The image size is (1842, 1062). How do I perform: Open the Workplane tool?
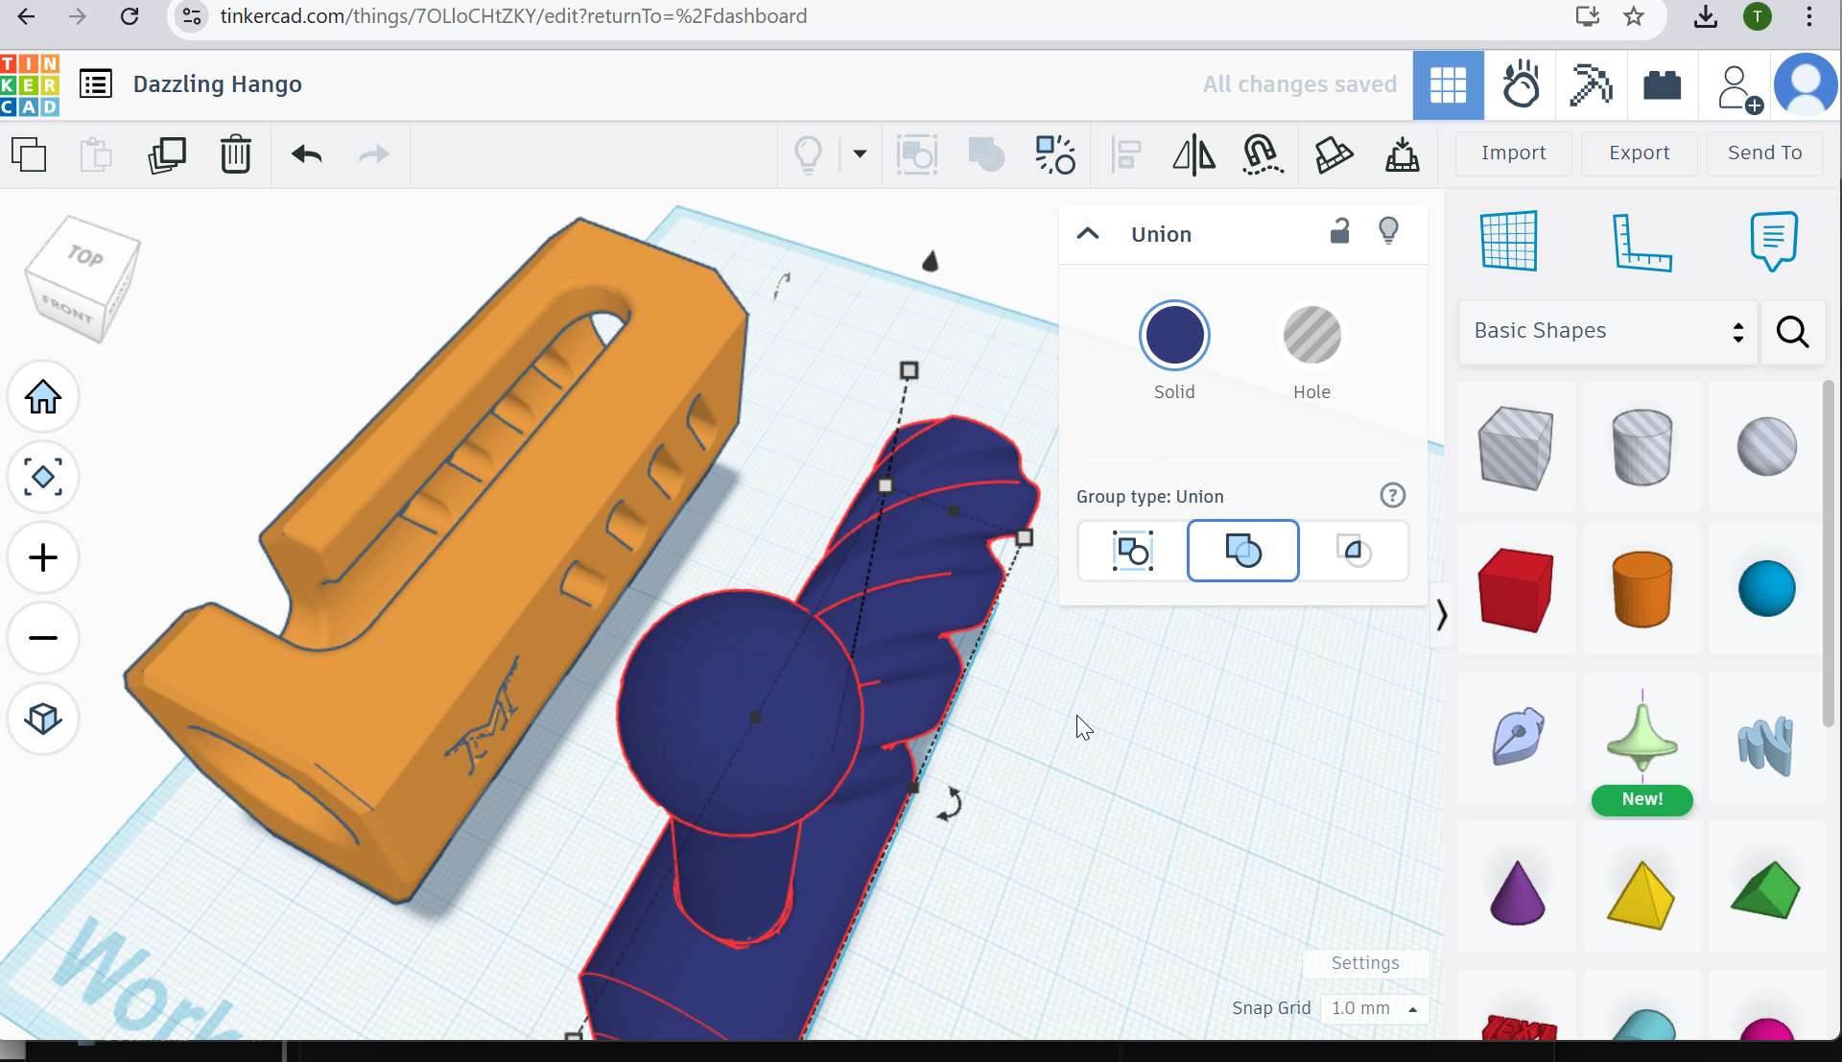(1509, 242)
